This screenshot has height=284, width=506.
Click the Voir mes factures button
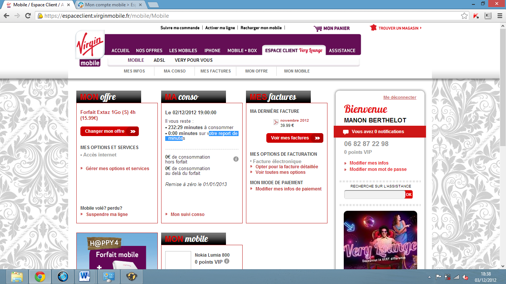click(x=295, y=138)
